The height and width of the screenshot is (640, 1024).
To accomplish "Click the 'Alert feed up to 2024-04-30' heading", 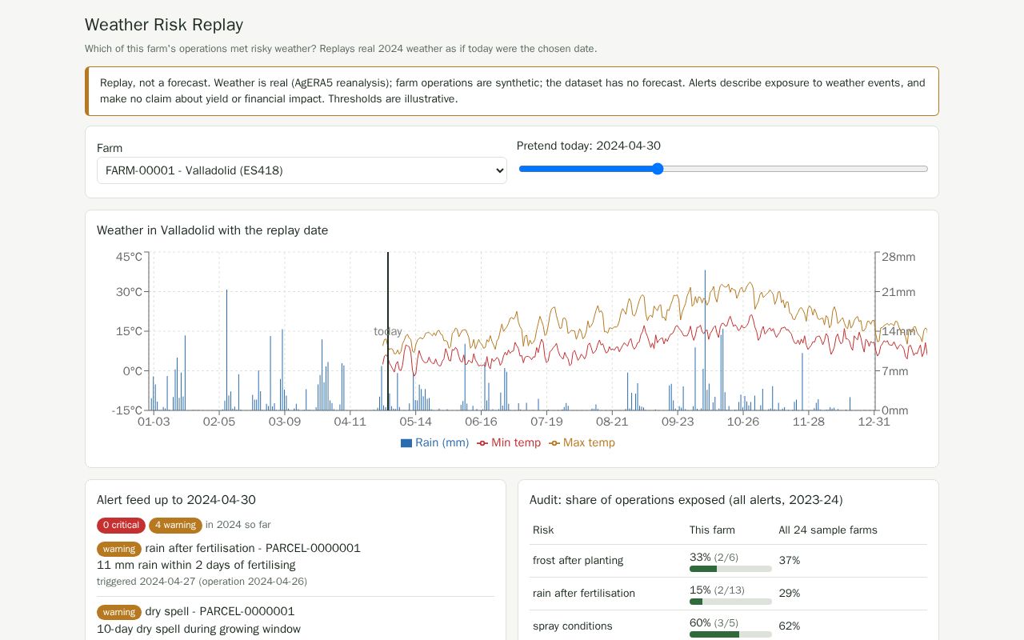I will click(176, 500).
